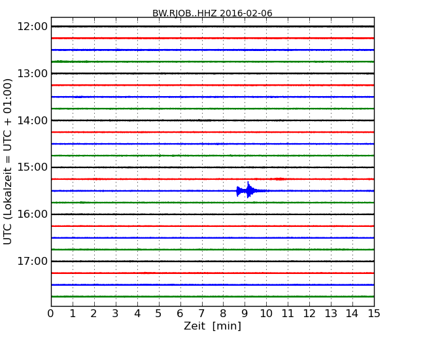Click the small red disturbance near minute 10.5
Screen dimensions: 425x340
tap(280, 179)
